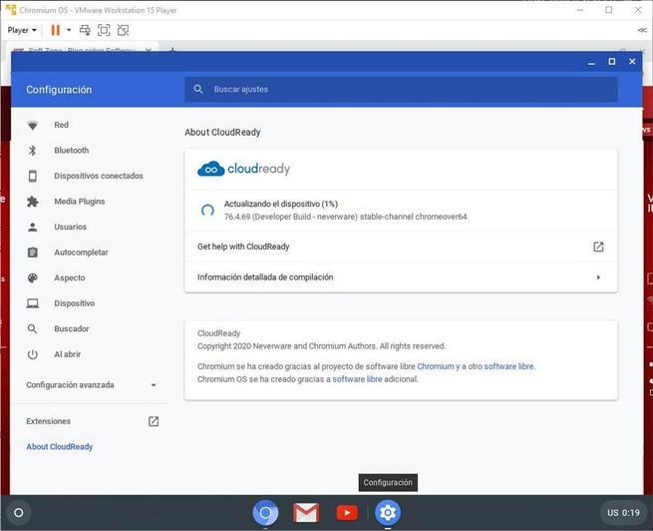Select Bluetooth in the settings sidebar
Screen dimensions: 653x531
[x=71, y=151]
